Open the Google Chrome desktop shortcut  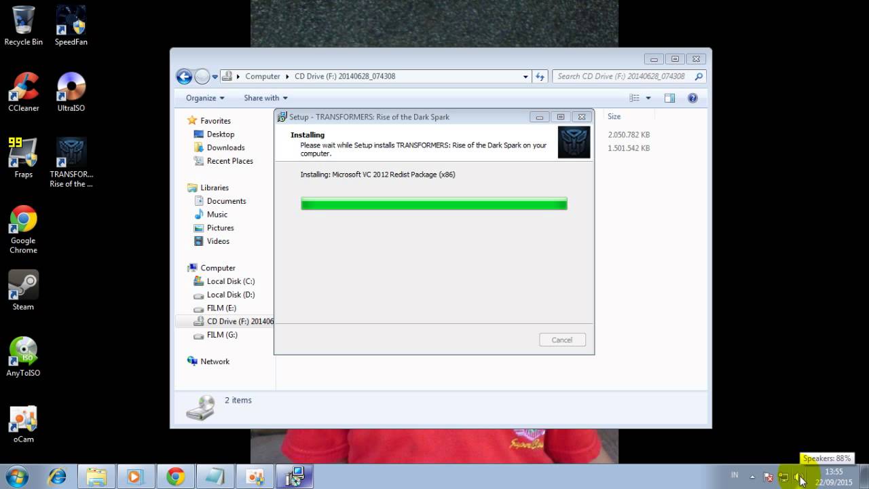23,230
